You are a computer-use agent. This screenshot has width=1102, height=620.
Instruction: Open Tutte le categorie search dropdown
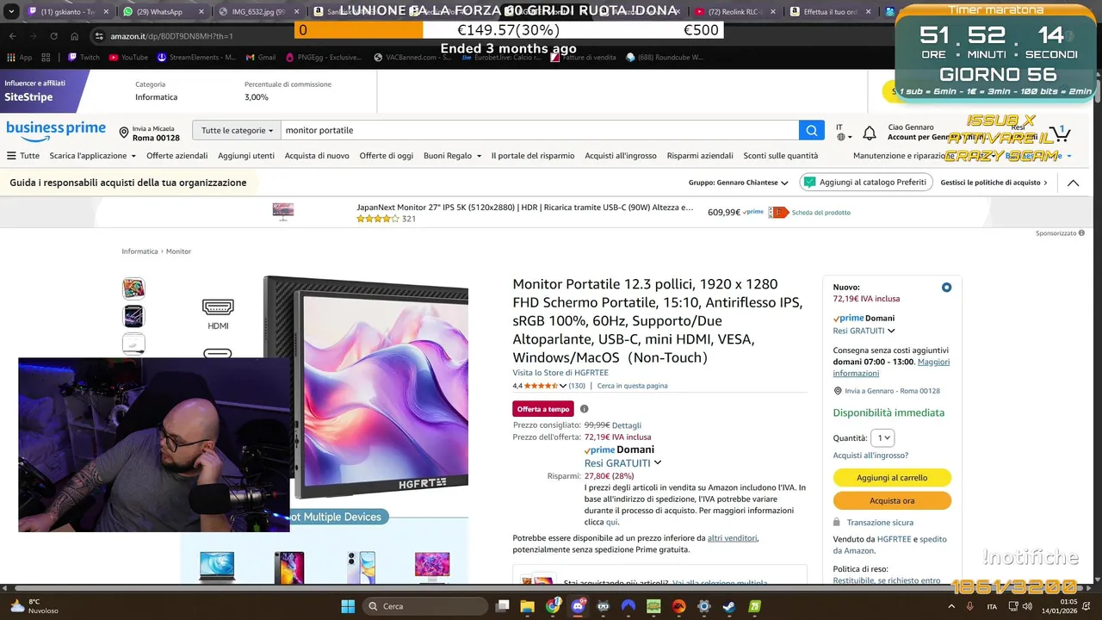[x=237, y=131]
